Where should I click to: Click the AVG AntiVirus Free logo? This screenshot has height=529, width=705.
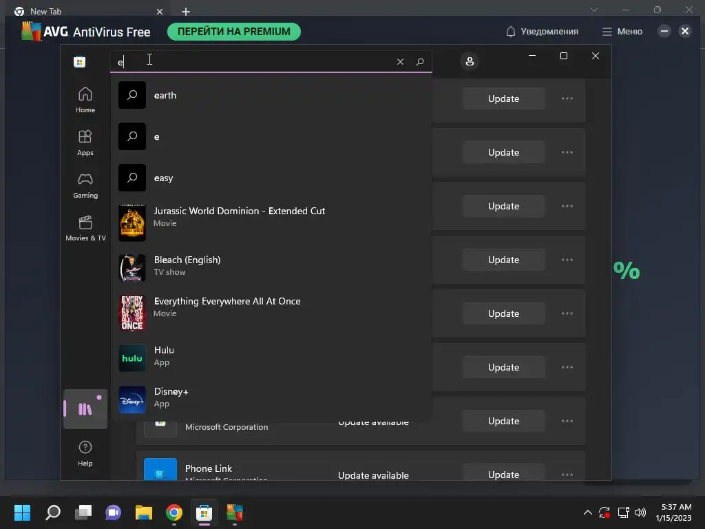[85, 32]
